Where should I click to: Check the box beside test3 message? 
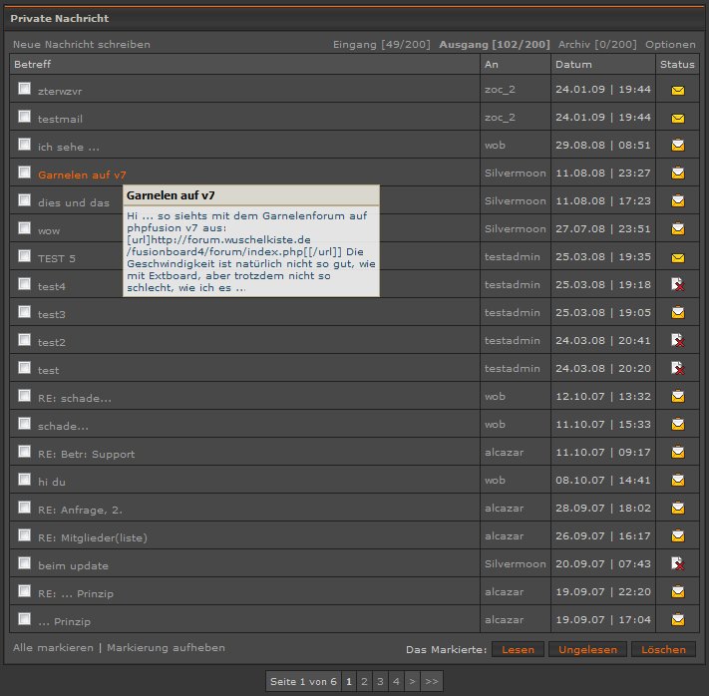click(24, 312)
